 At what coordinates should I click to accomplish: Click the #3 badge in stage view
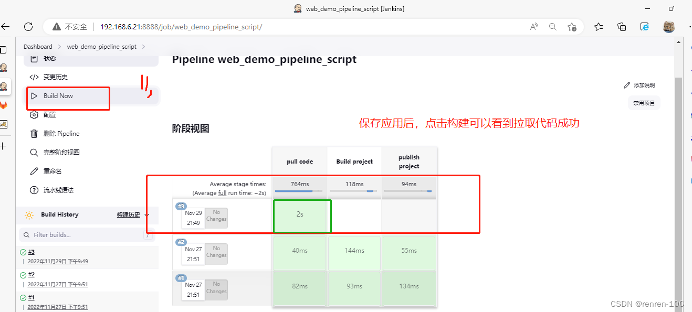click(181, 206)
